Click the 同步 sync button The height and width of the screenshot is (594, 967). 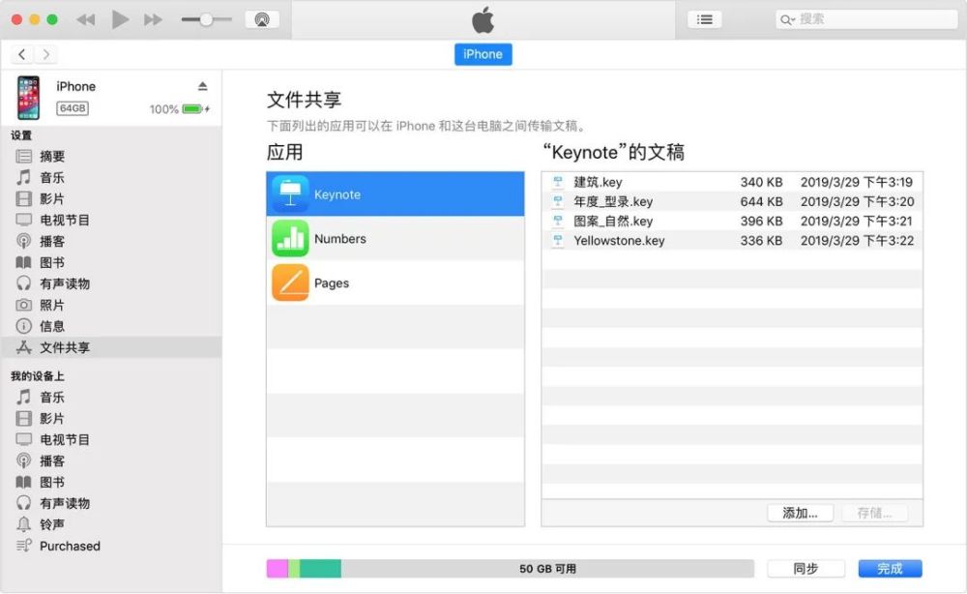pos(806,569)
